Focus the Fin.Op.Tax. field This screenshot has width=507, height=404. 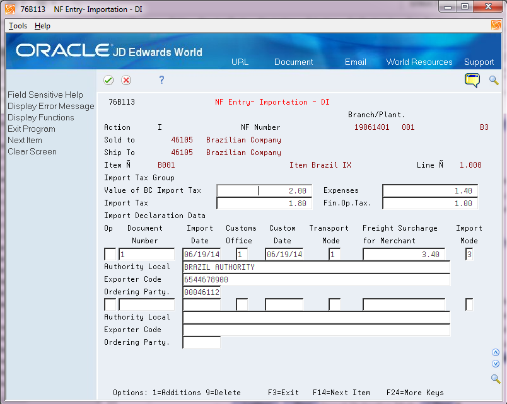[429, 204]
